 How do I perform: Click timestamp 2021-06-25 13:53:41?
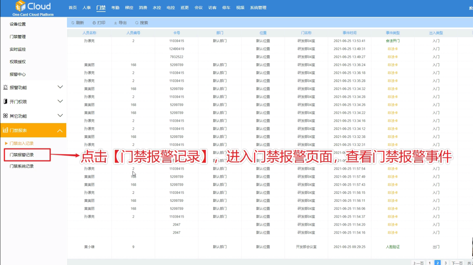pyautogui.click(x=349, y=41)
